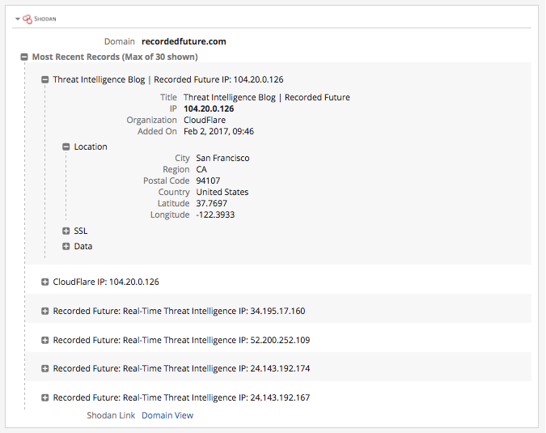Click the City value San Francisco
Image resolution: width=546 pixels, height=433 pixels.
(x=222, y=158)
